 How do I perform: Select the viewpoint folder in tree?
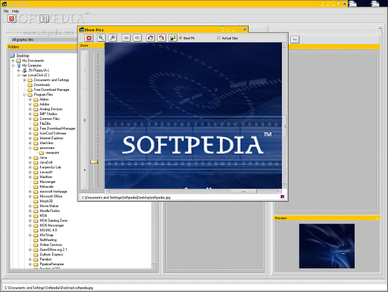tap(52, 153)
